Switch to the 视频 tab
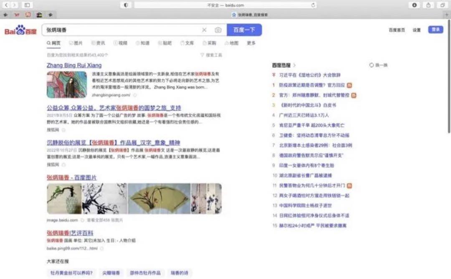This screenshot has height=279, width=451. [x=120, y=43]
